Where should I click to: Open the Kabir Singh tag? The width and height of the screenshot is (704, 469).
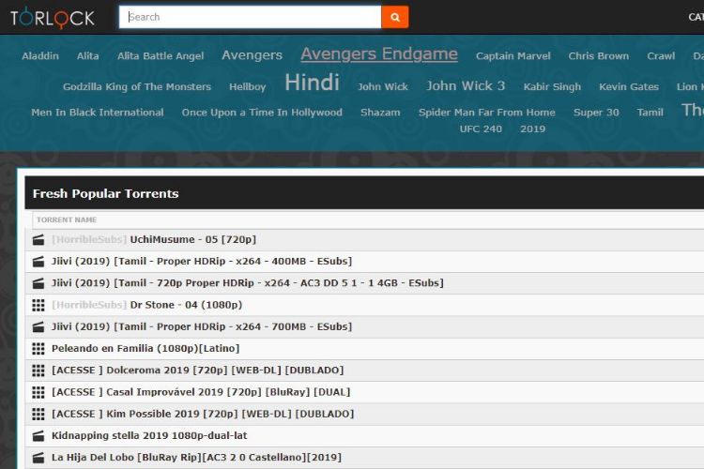tap(552, 86)
